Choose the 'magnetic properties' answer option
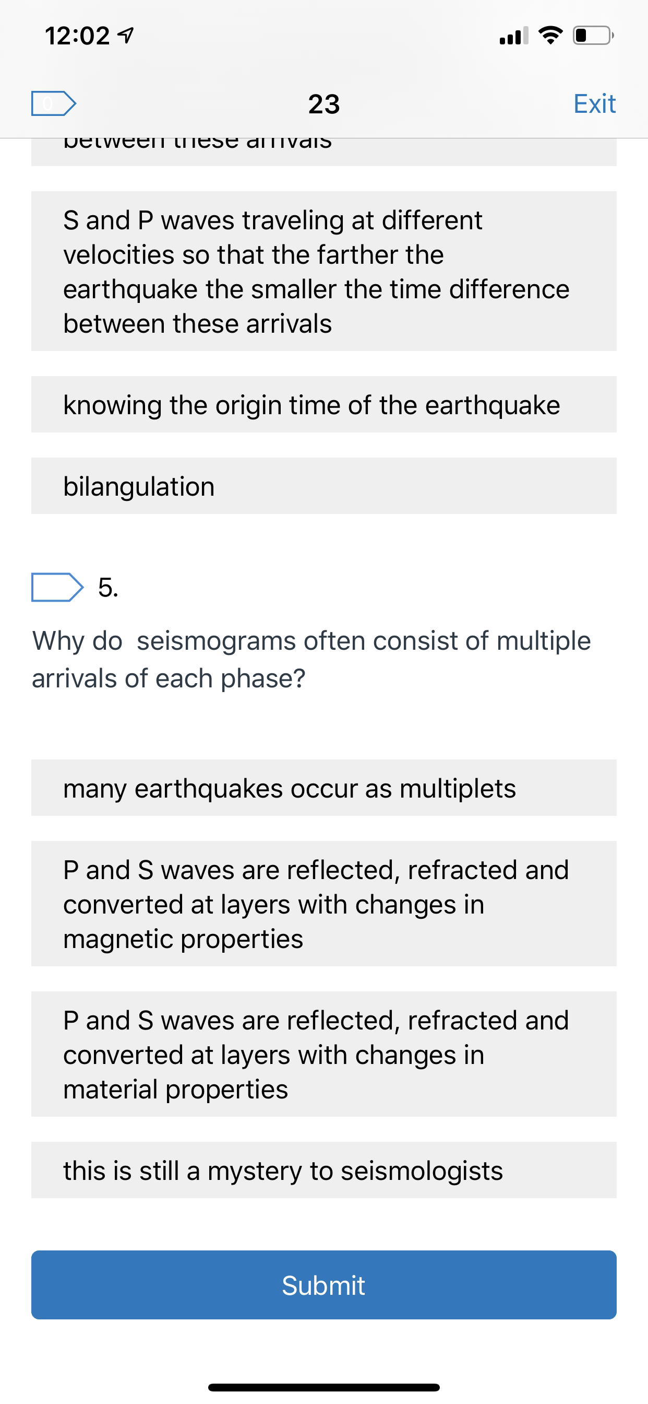The image size is (648, 1404). tap(324, 904)
